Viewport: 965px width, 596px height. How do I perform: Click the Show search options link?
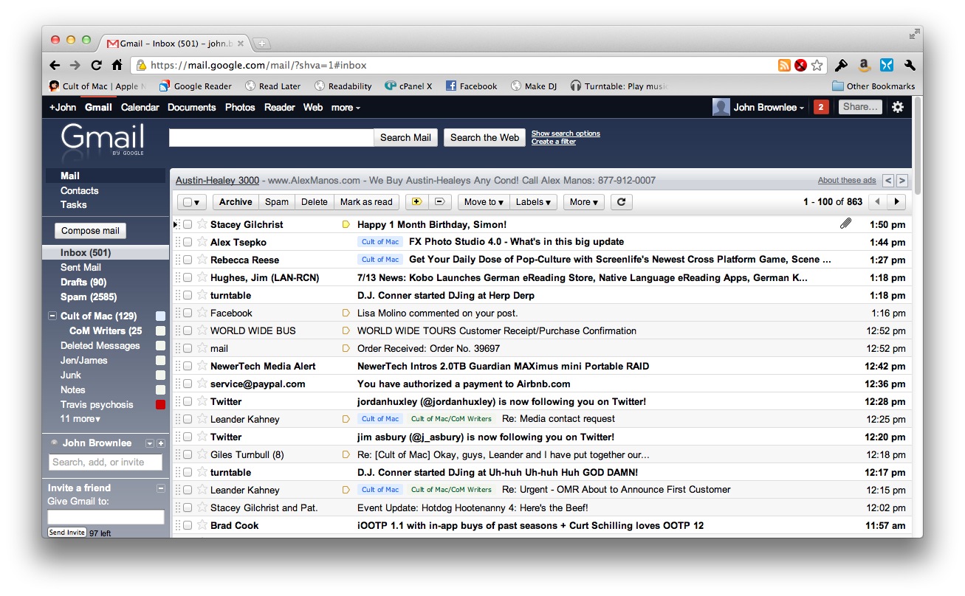click(x=566, y=134)
